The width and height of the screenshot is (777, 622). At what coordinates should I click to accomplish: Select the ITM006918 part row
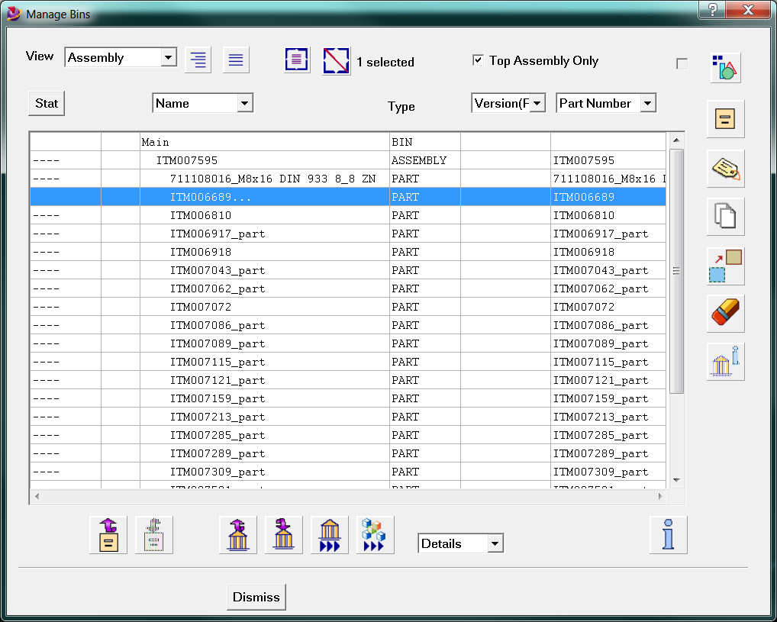[x=348, y=253]
